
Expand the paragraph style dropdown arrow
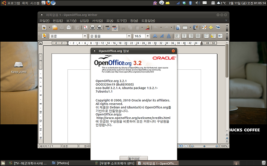click(x=85, y=36)
